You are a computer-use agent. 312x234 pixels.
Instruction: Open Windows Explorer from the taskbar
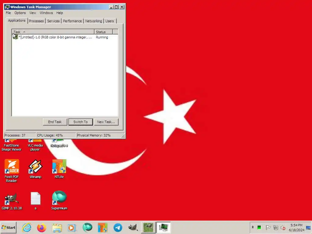tap(57, 228)
